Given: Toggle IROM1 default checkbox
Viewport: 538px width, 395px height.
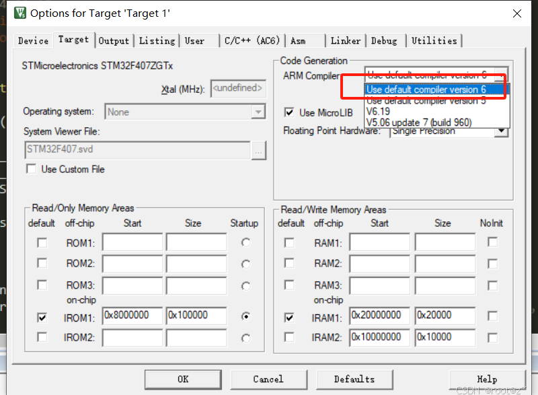Looking at the screenshot, I should (42, 318).
